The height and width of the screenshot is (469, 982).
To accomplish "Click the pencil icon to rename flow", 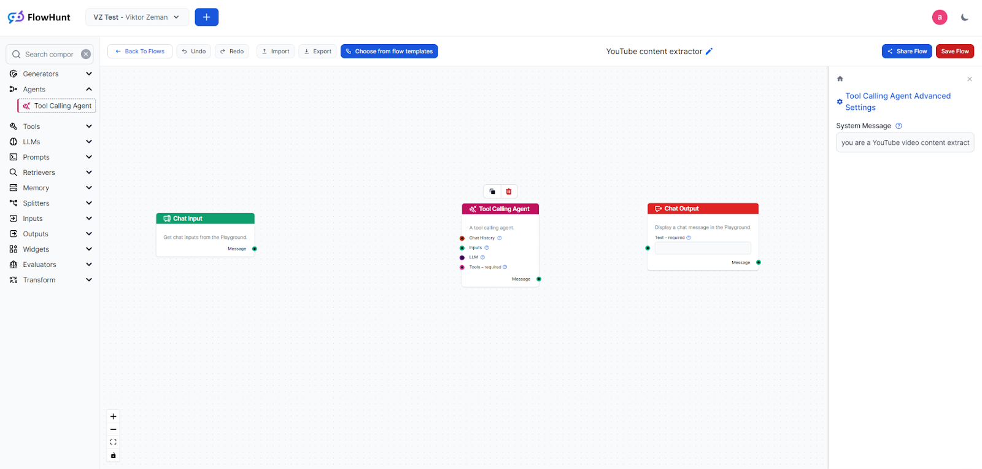I will point(709,52).
